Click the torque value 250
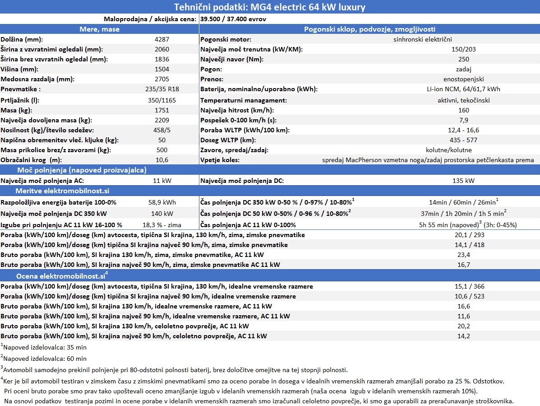 click(464, 59)
